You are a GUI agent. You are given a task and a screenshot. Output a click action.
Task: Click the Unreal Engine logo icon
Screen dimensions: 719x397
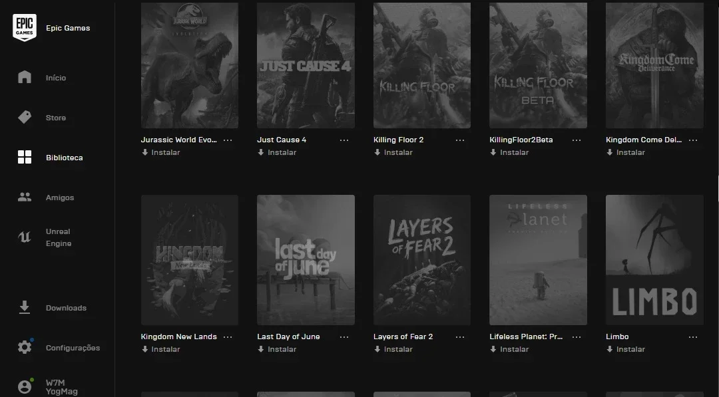(x=25, y=237)
